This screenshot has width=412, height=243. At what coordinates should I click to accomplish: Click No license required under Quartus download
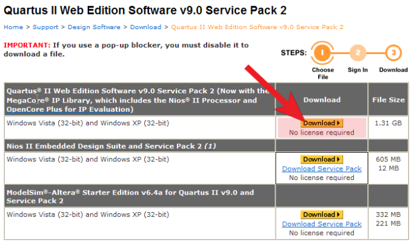322,132
